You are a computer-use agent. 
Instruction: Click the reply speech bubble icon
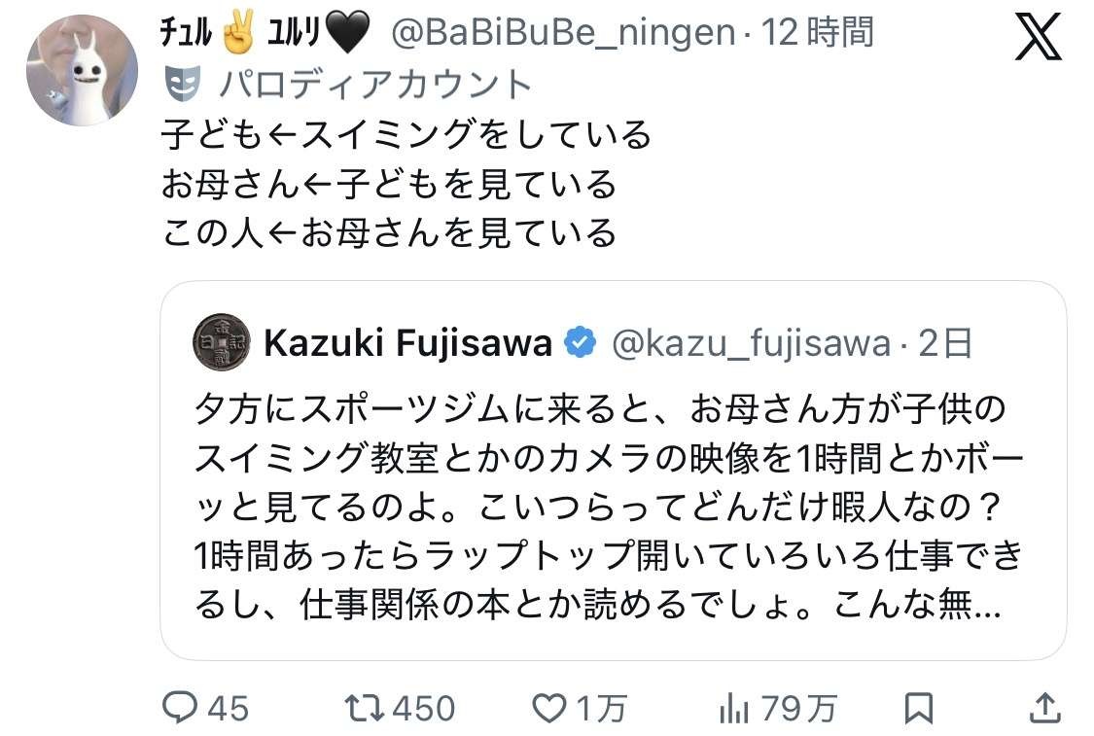(x=179, y=709)
